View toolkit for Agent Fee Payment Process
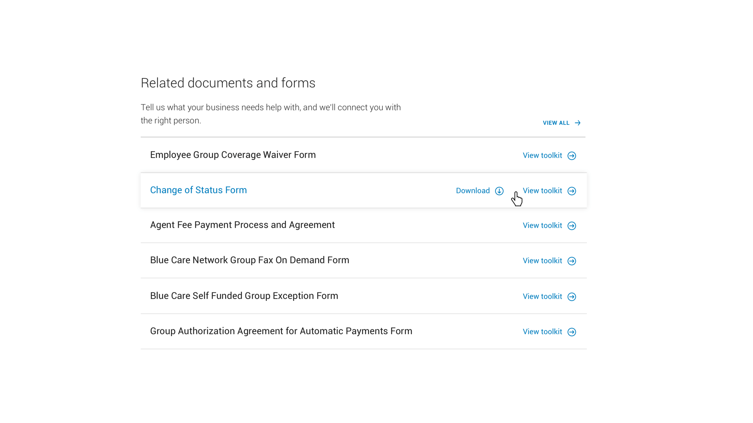 pos(542,225)
